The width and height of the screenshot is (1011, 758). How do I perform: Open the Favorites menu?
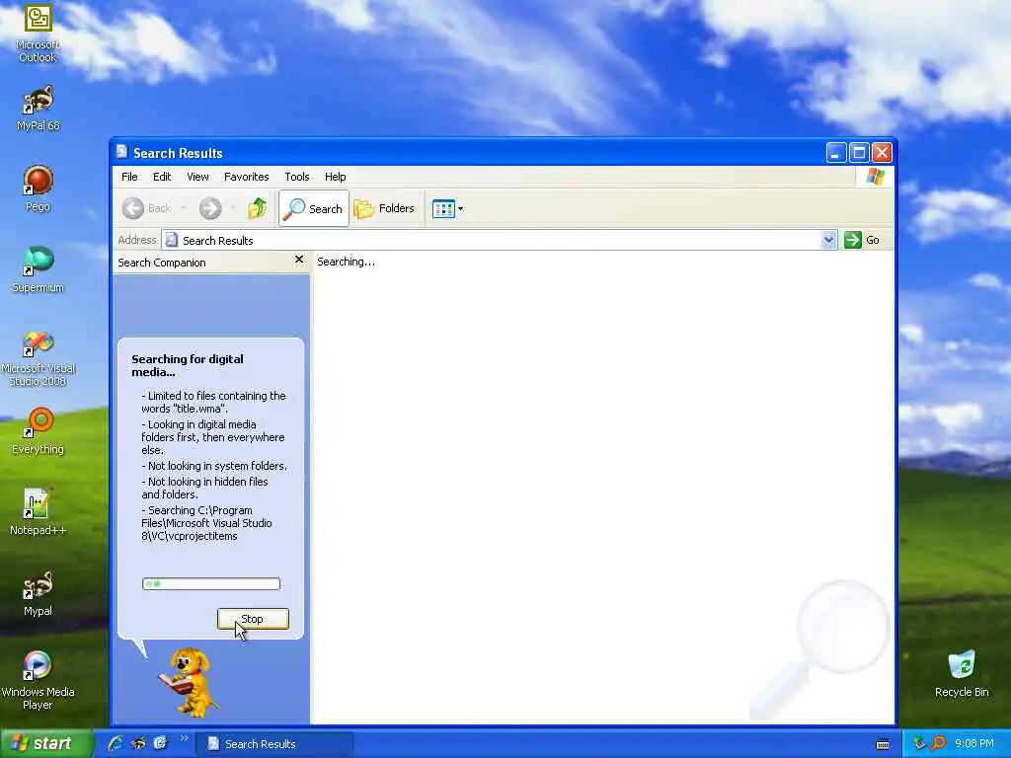[246, 177]
